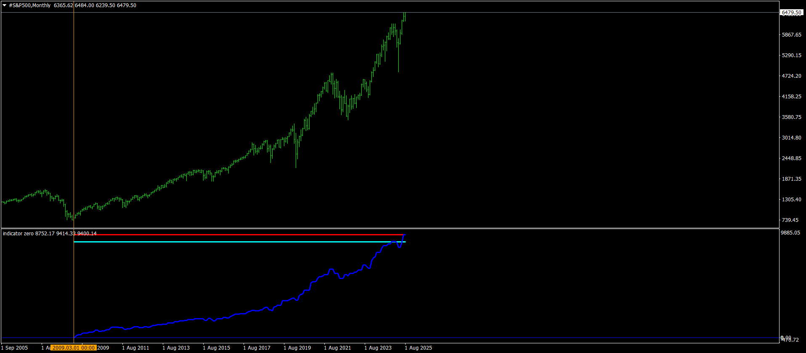This screenshot has height=353, width=806.
Task: Click the 1 Sep 2005 time axis label
Action: (14, 348)
